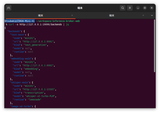This screenshot has width=160, height=113.
Task: Click the "whisper-main" key
Action: coord(19,82)
